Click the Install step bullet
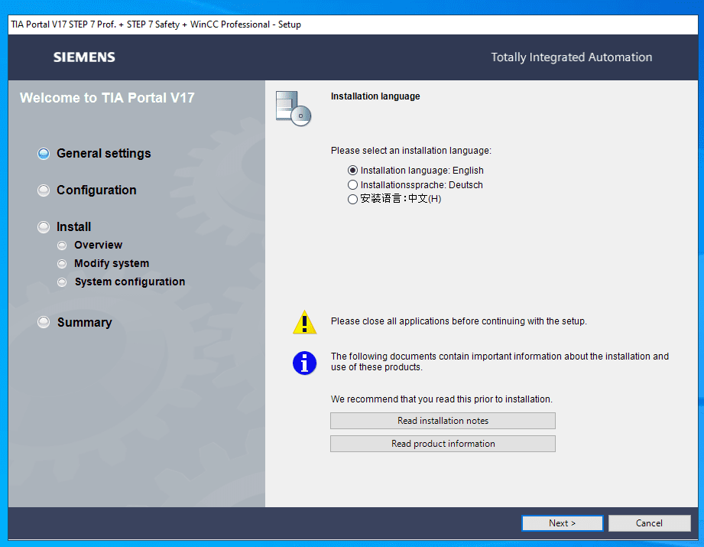 [x=44, y=227]
